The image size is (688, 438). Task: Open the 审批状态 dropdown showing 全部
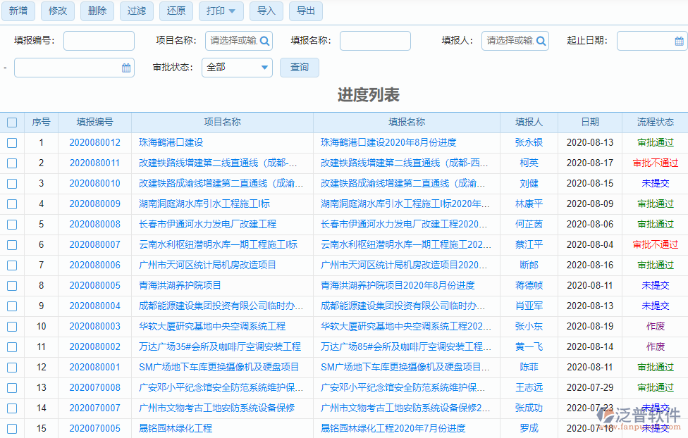pos(237,68)
